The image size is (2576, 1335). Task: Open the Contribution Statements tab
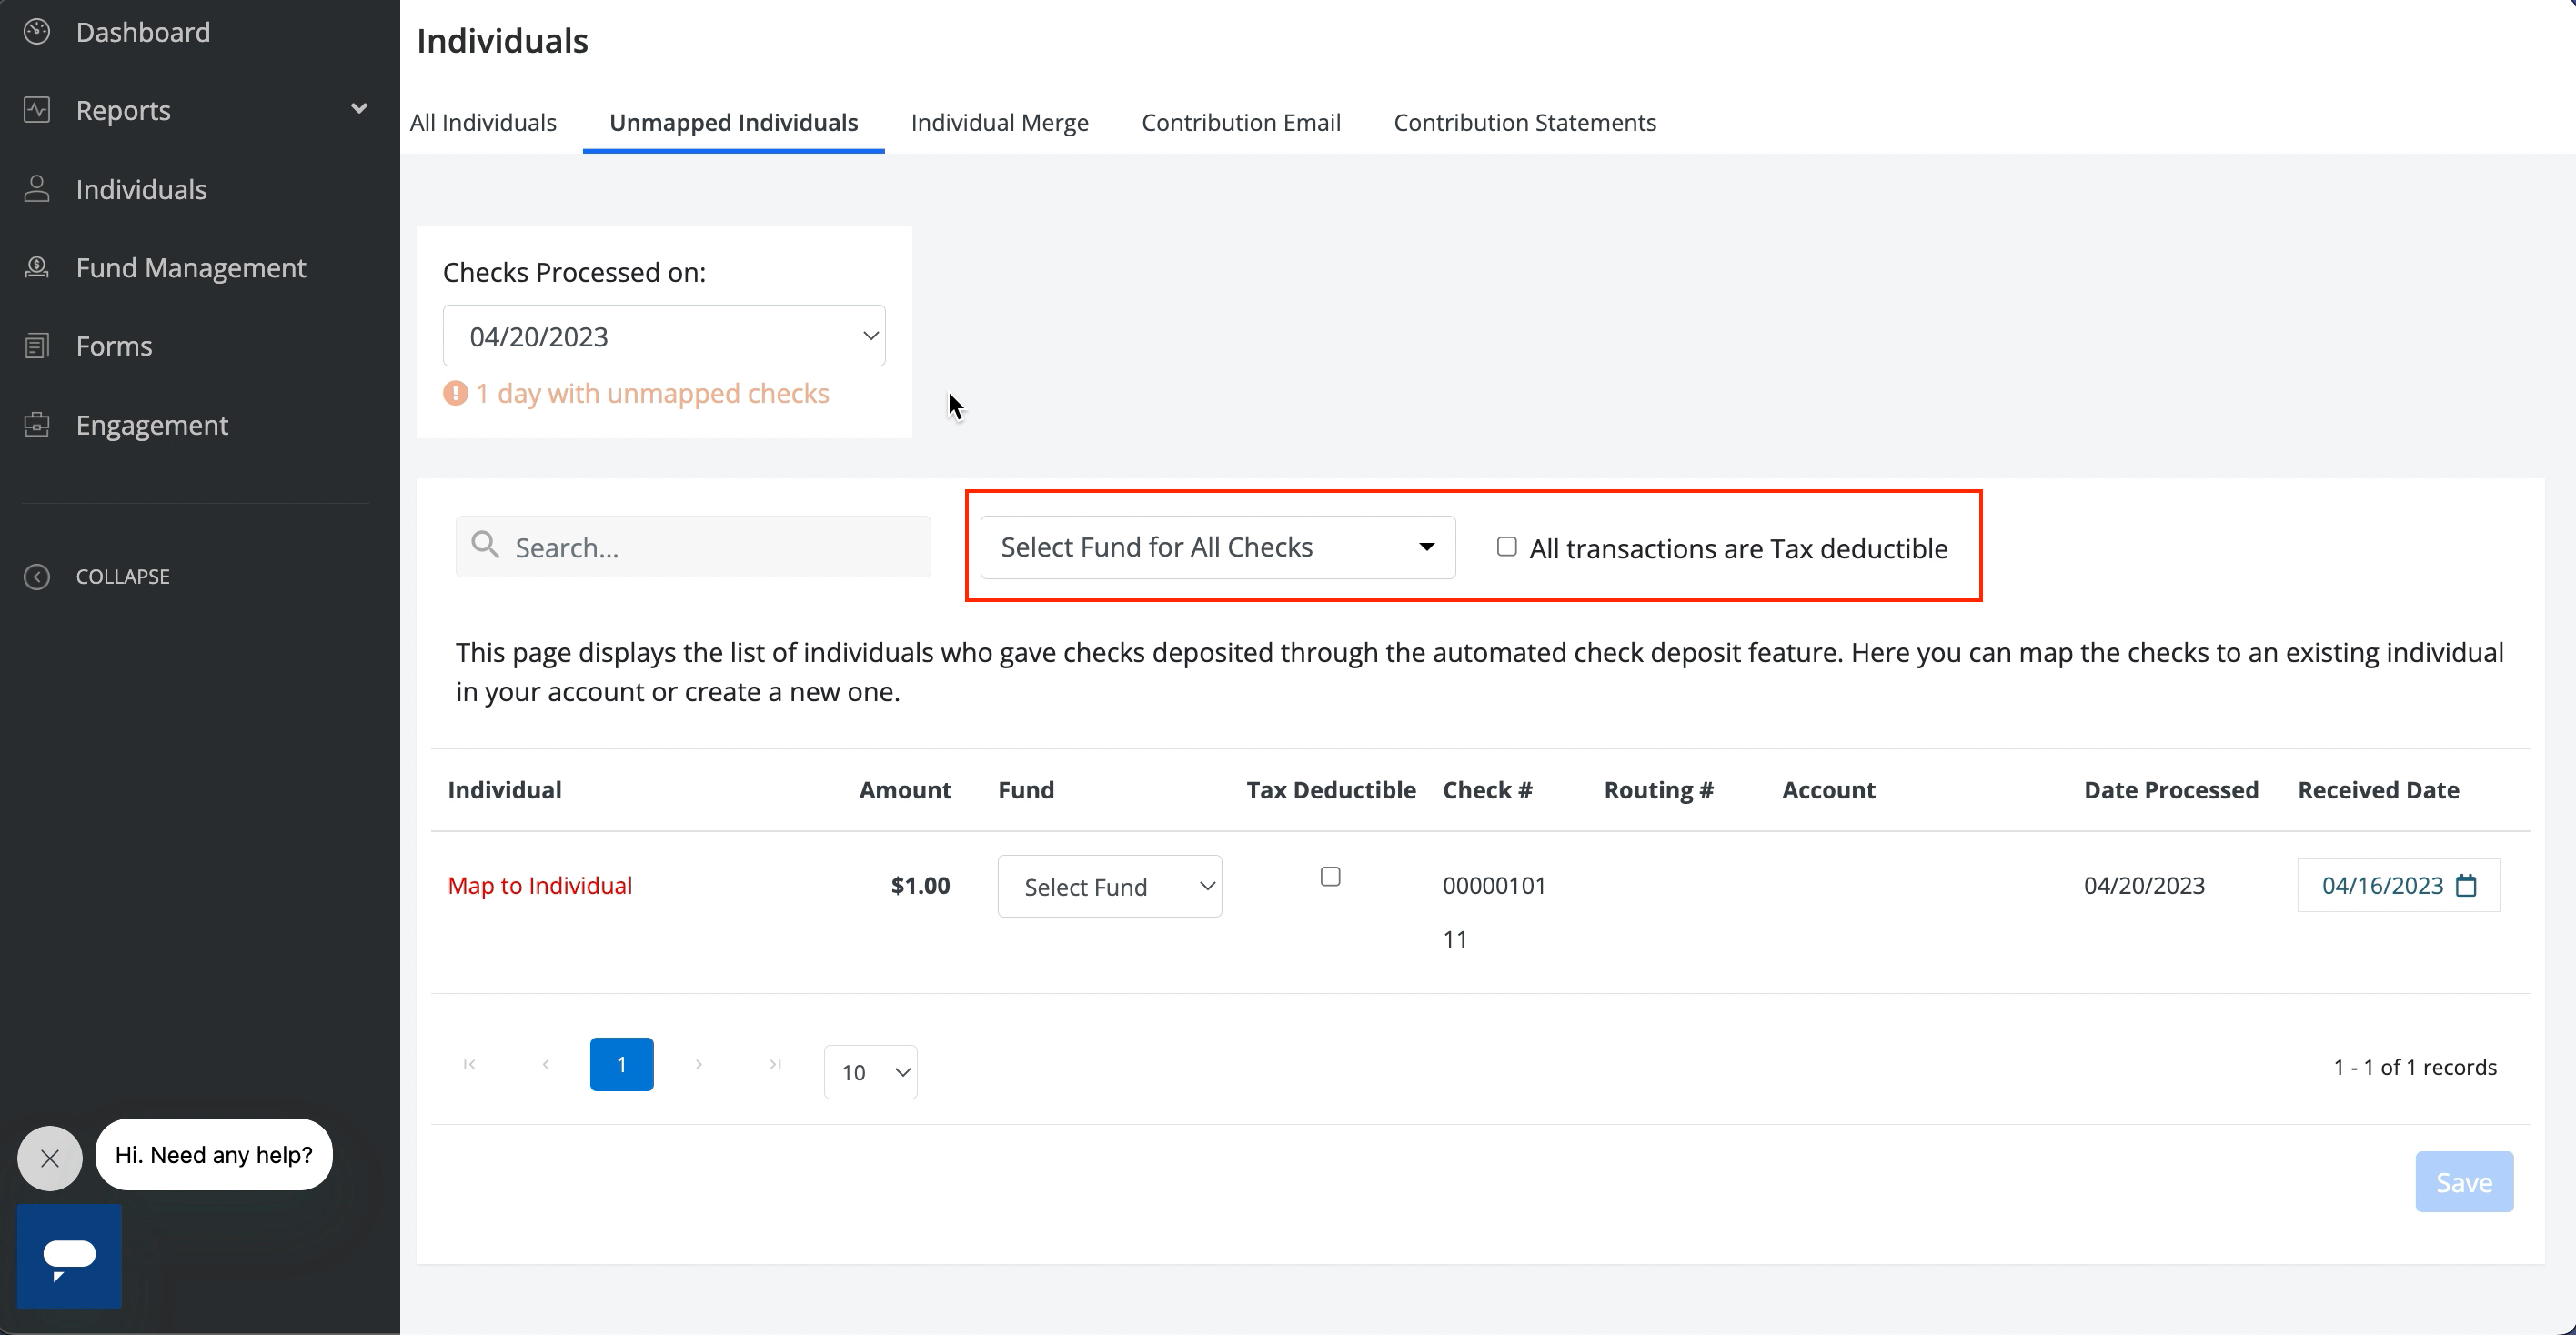point(1524,122)
